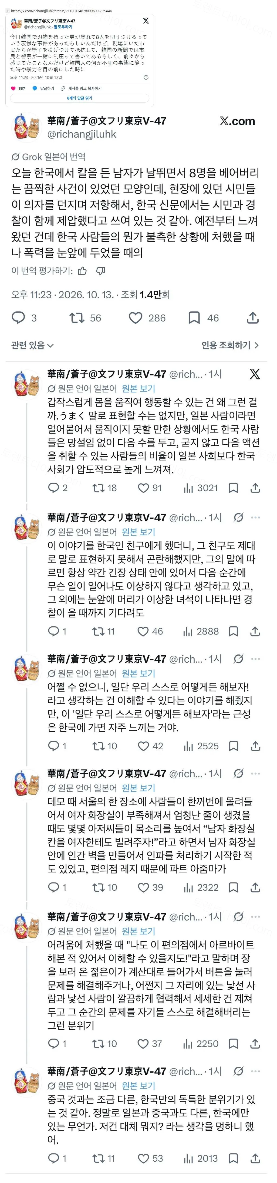
Task: Click the X logo on embedded tweet card
Action: pos(146,21)
